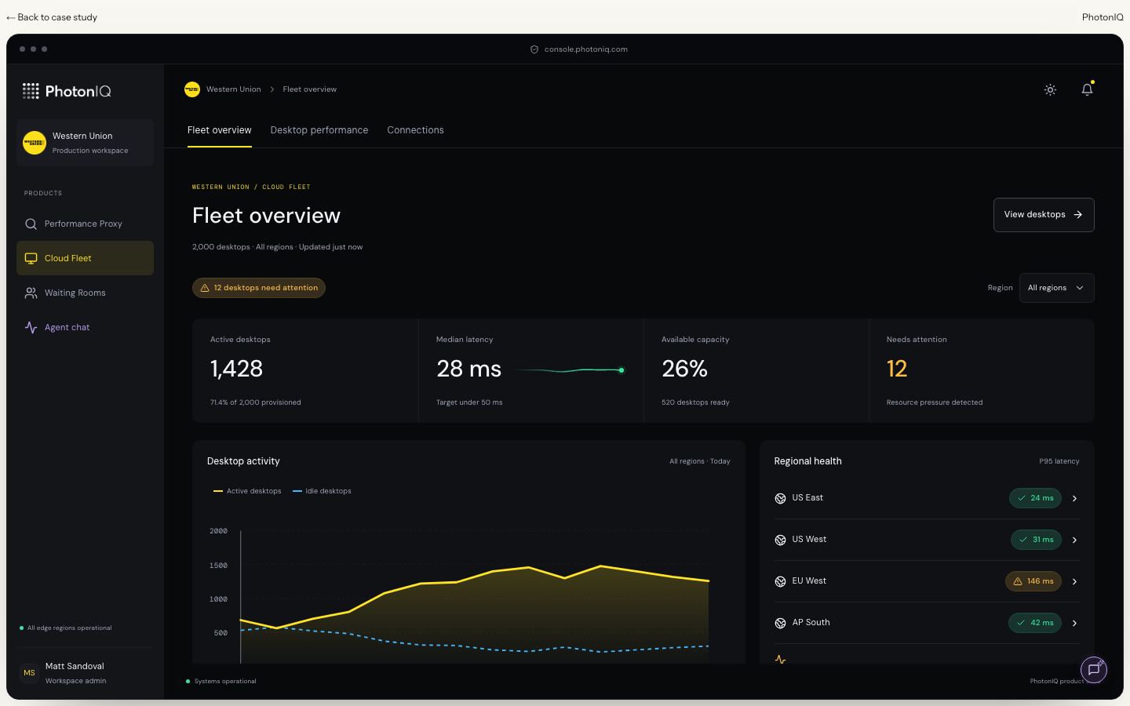Click the Waiting Rooms people icon
This screenshot has width=1130, height=706.
[x=31, y=293]
